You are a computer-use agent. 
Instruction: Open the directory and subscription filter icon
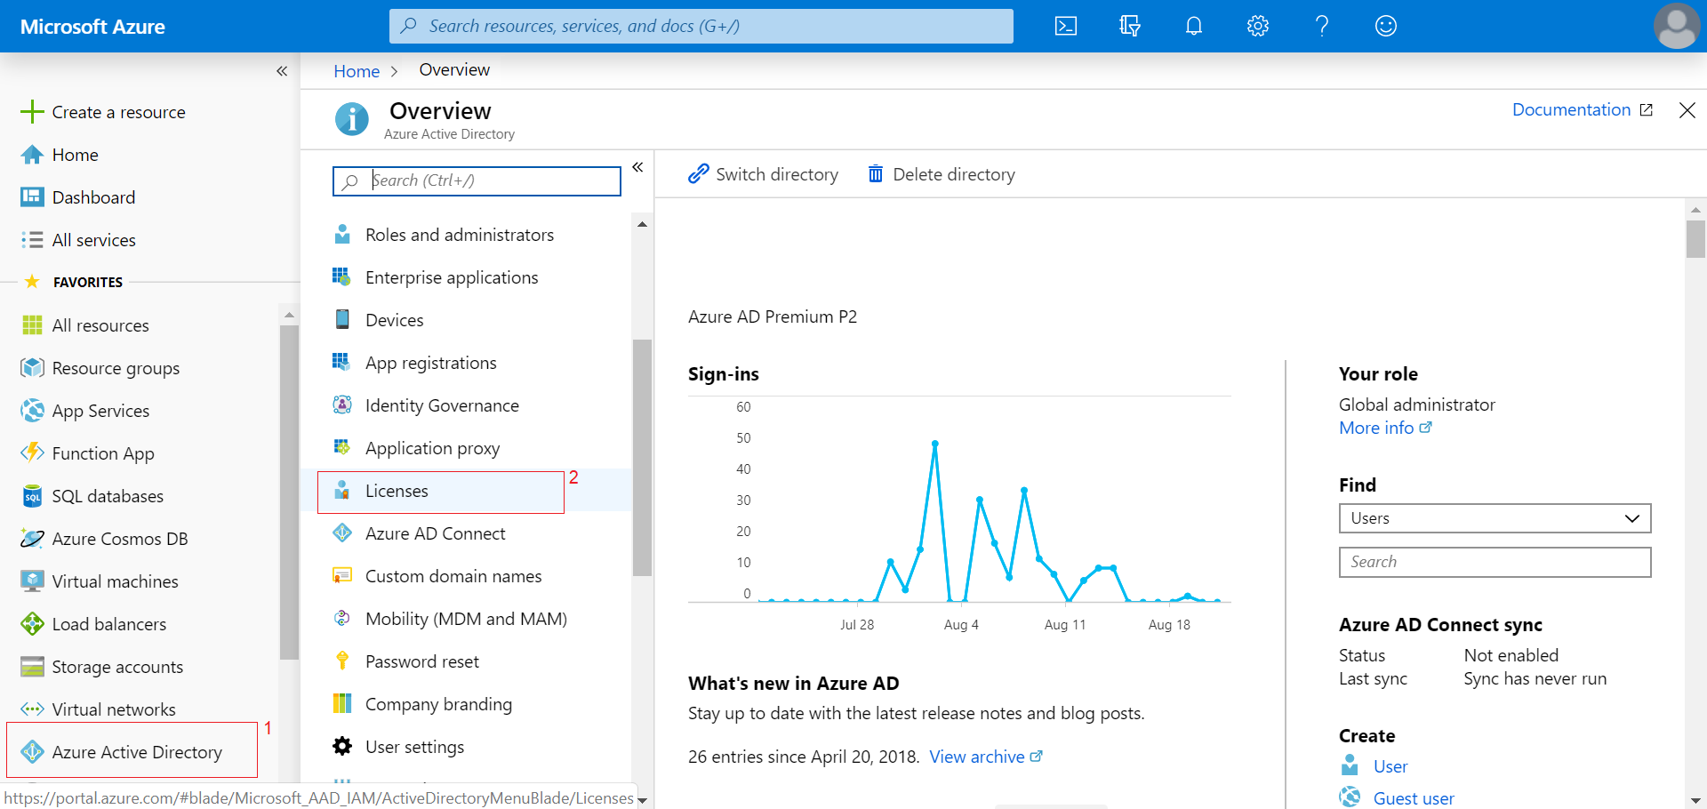[1129, 26]
